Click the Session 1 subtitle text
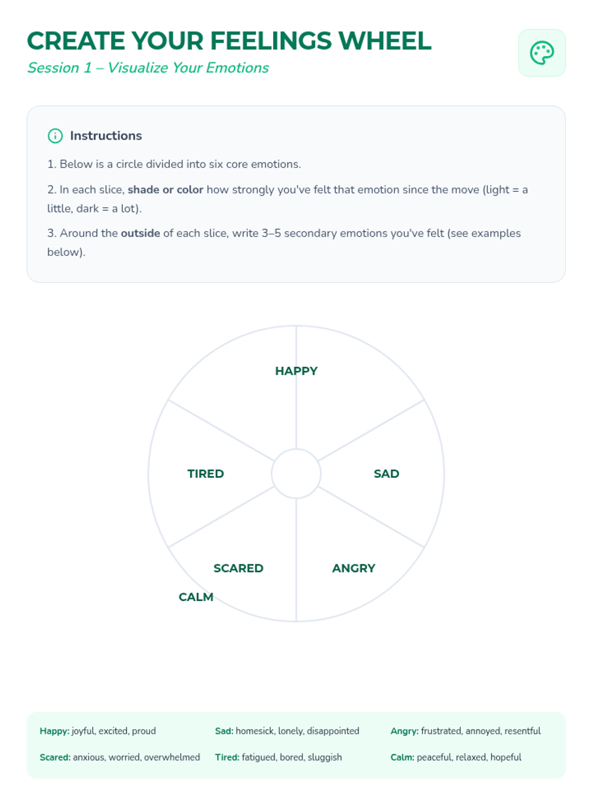Viewport: 592px width, 789px height. pos(148,68)
